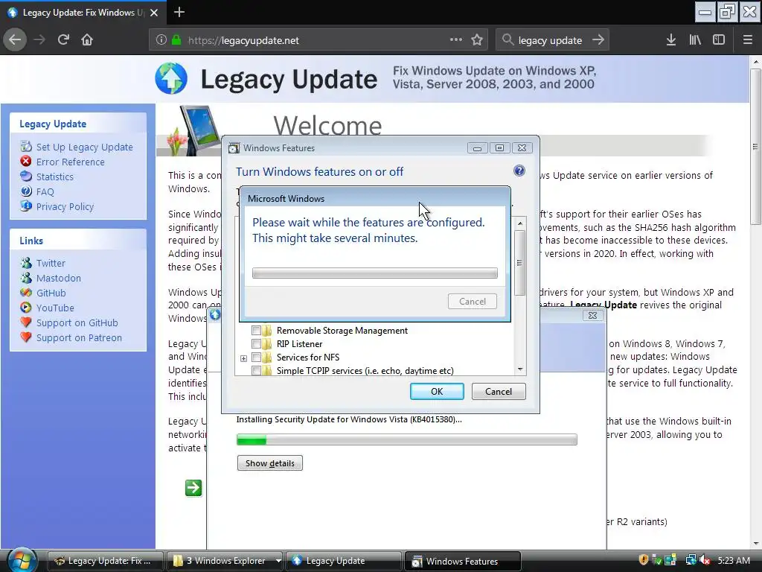Open page actions three-dot menu
The image size is (762, 572).
pos(456,40)
